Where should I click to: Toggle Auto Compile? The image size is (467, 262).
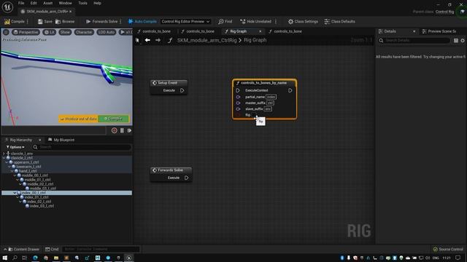(142, 21)
